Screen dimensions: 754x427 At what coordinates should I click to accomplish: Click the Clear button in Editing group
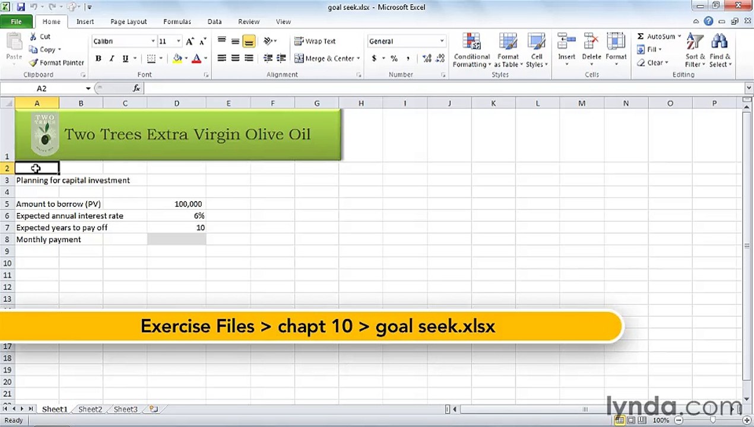point(652,63)
